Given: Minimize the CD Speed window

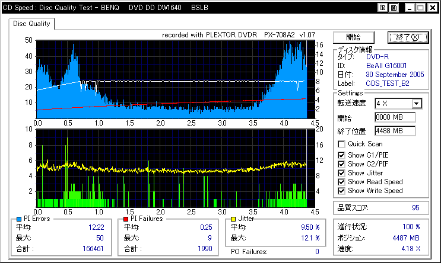Looking at the screenshot, I should click(x=410, y=8).
